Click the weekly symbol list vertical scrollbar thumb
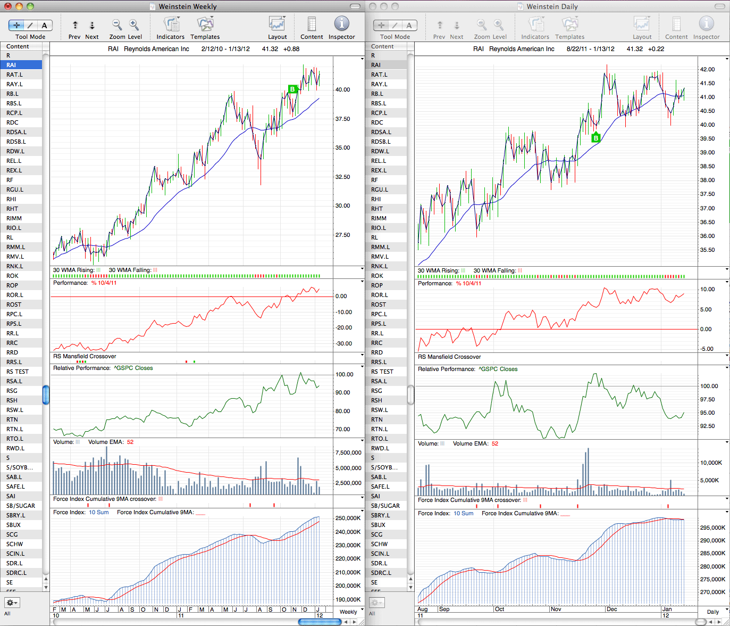The image size is (730, 626). point(46,394)
